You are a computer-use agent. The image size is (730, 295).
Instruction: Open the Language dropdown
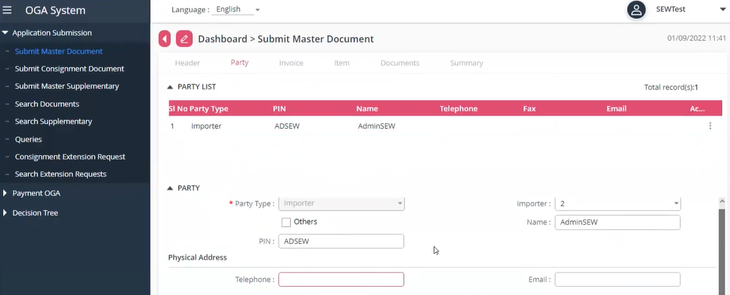tap(237, 10)
